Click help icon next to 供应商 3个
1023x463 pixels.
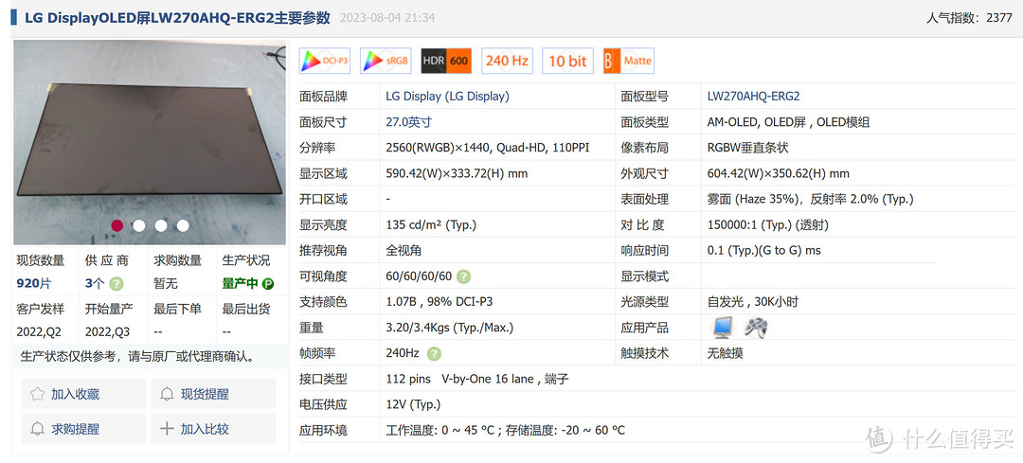click(117, 284)
